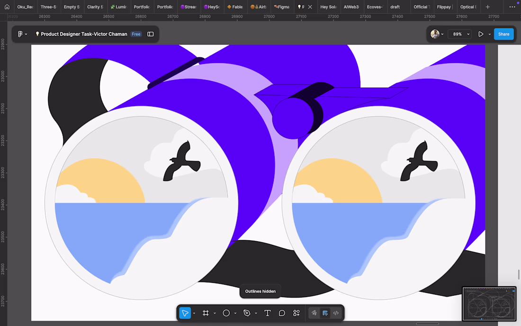Switch to Draw mode

[x=314, y=313]
